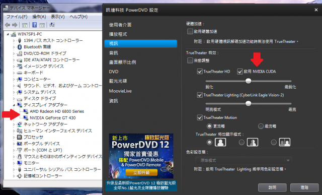This screenshot has width=322, height=195.
Task: Uncheck the TrueTheater HD checkbox
Action: click(x=200, y=72)
